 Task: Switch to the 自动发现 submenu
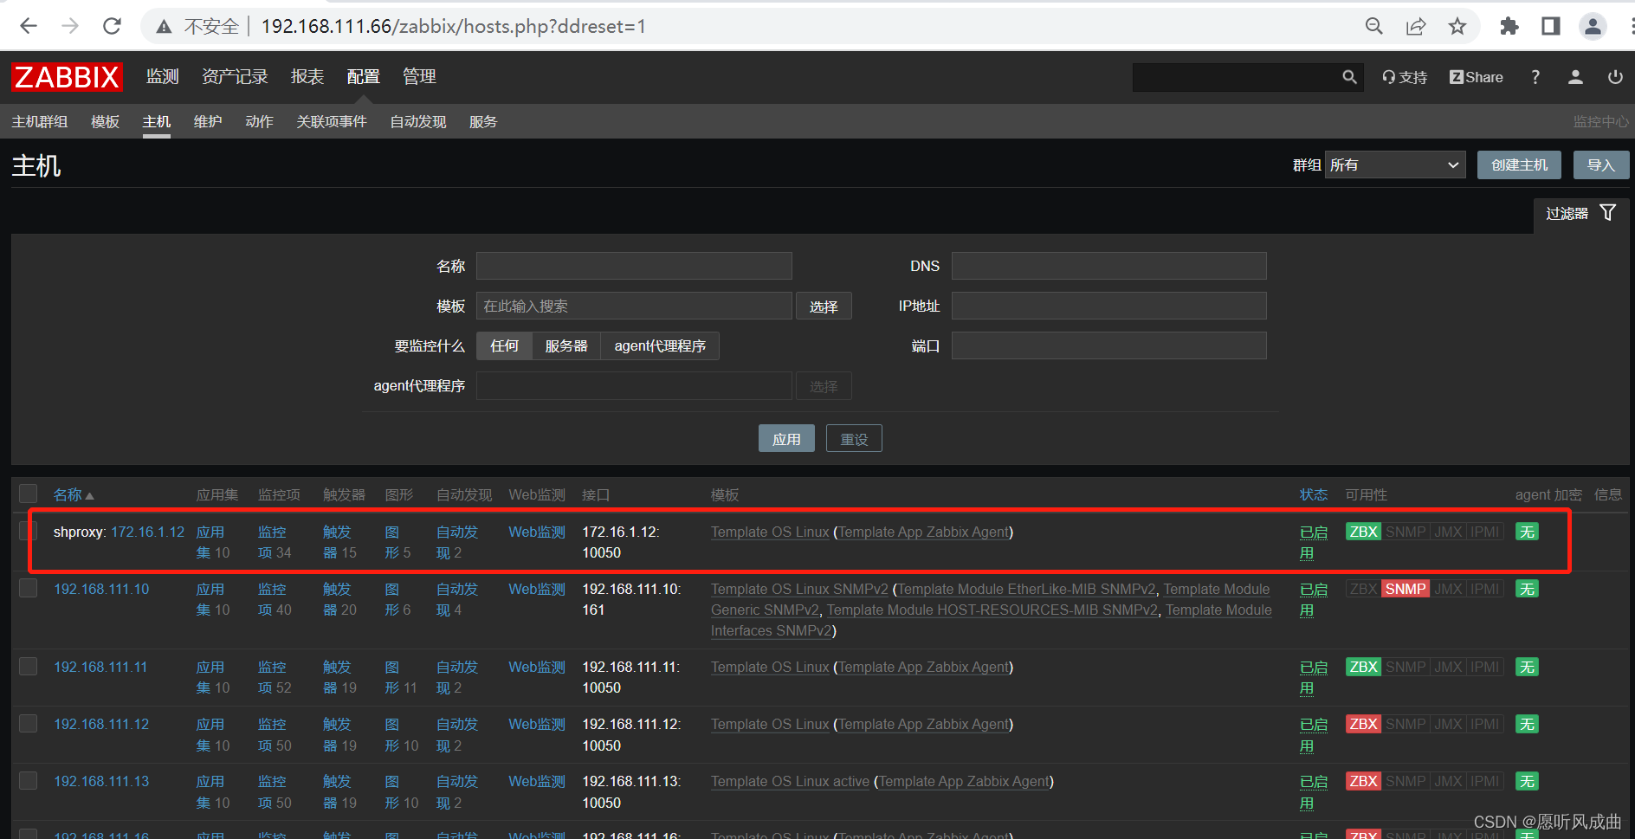(418, 121)
